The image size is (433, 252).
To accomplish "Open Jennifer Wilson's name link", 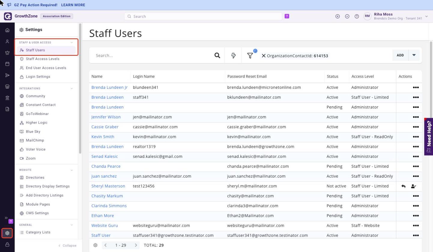I will (106, 117).
